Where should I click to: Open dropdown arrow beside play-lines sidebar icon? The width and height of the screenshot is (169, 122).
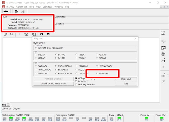pos(168,75)
